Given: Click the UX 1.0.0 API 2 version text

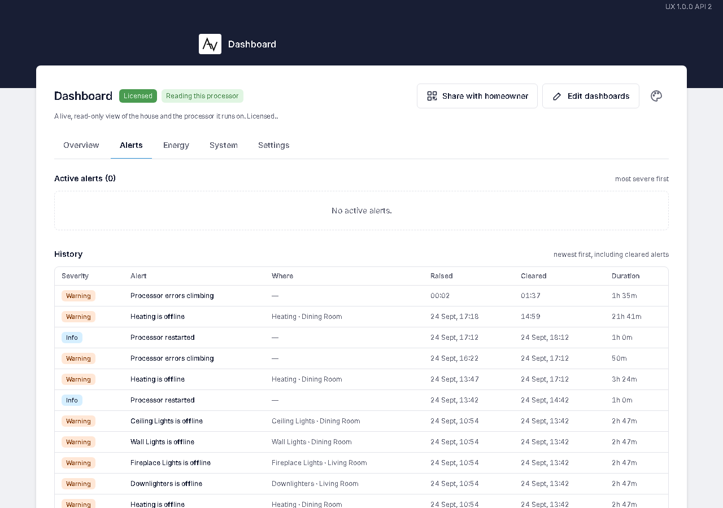Looking at the screenshot, I should 689,7.
